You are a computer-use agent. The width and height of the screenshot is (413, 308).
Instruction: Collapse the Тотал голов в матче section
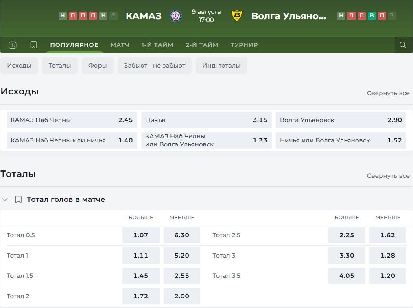(5, 199)
